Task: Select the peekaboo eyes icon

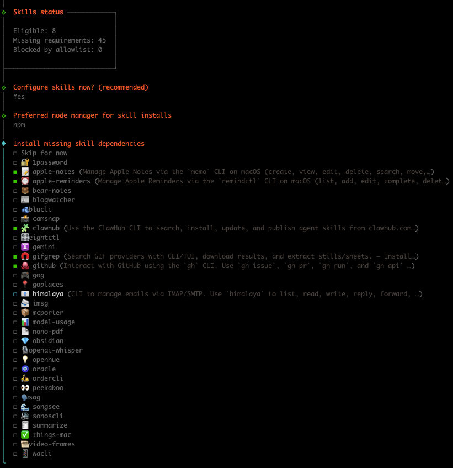Action: tap(25, 387)
